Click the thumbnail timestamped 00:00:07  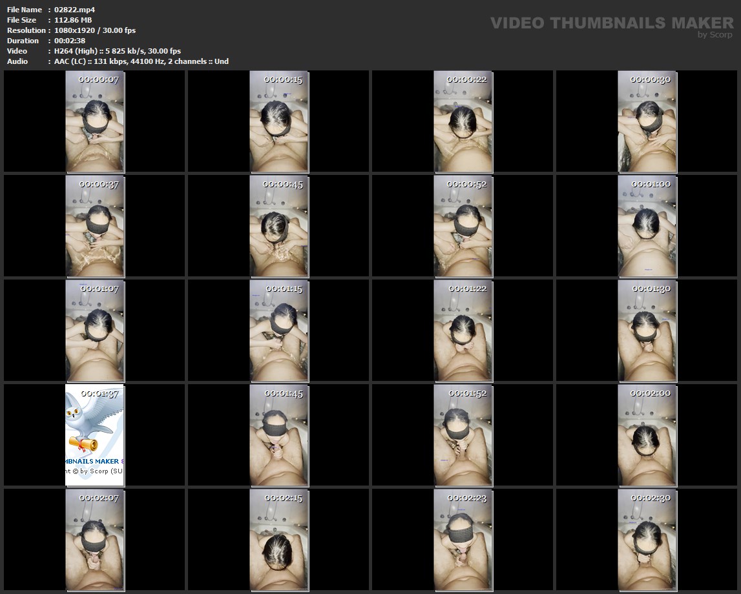pyautogui.click(x=95, y=121)
